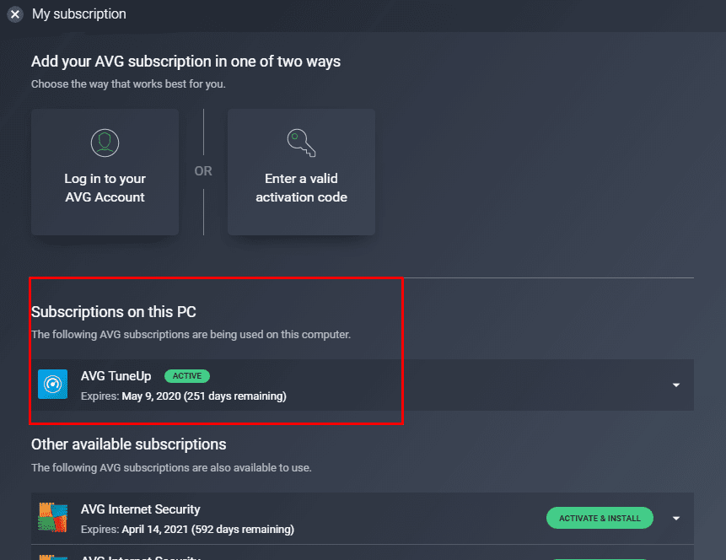Click the ACTIVE status badge
Viewport: 726px width, 560px height.
(x=187, y=375)
